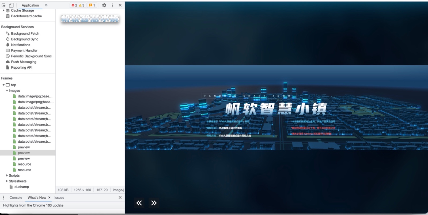This screenshot has height=215, width=428.
Task: Open Push Messaging service
Action: 24,62
